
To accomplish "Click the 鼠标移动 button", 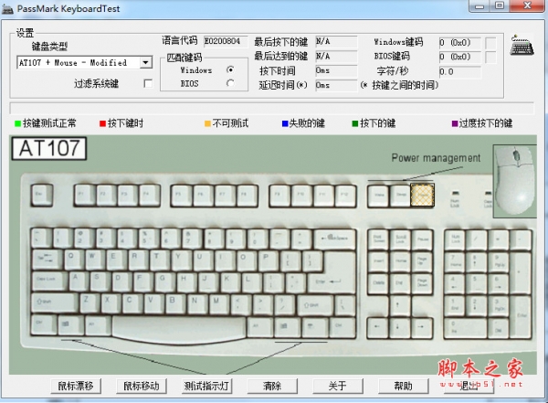I will tap(142, 386).
